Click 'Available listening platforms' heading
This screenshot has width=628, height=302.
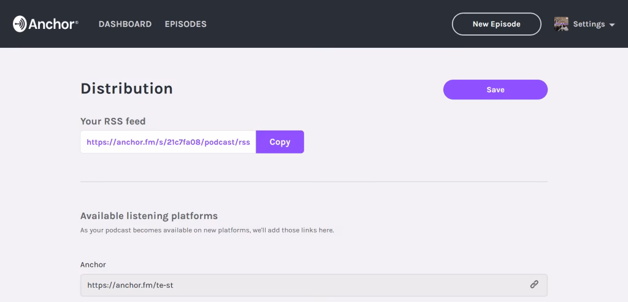[x=149, y=216]
